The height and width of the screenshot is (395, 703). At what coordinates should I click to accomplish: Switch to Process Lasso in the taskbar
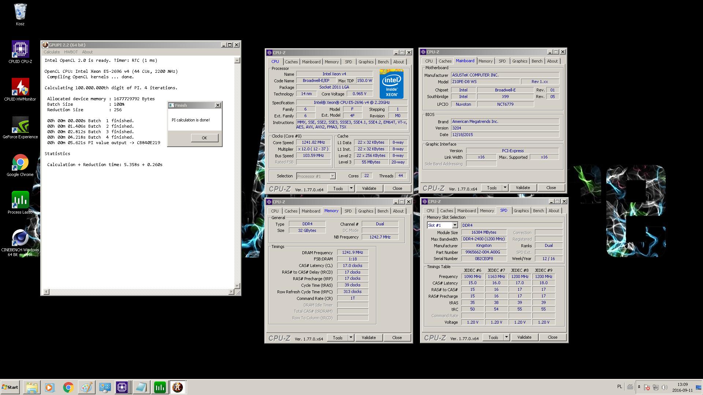[160, 387]
